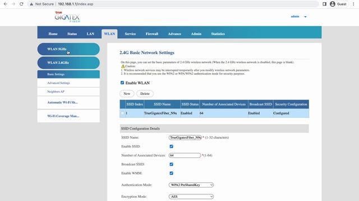The width and height of the screenshot is (359, 201).
Task: Open the Encryption Mode dropdown
Action: [x=191, y=197]
